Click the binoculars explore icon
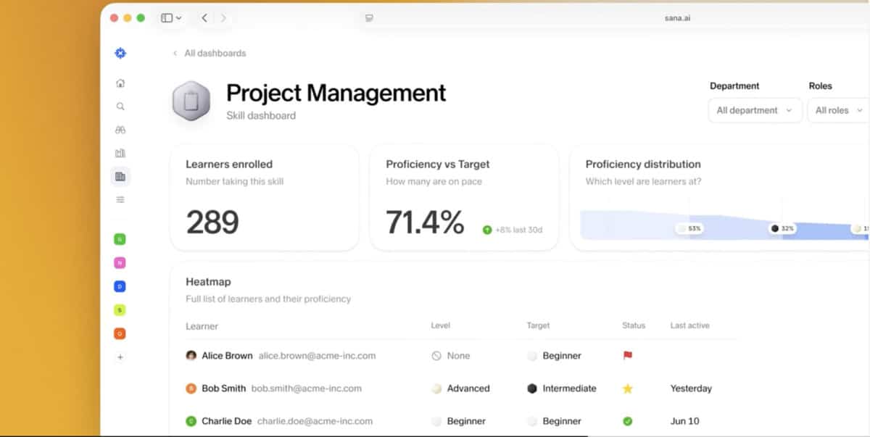870x437 pixels. (120, 130)
